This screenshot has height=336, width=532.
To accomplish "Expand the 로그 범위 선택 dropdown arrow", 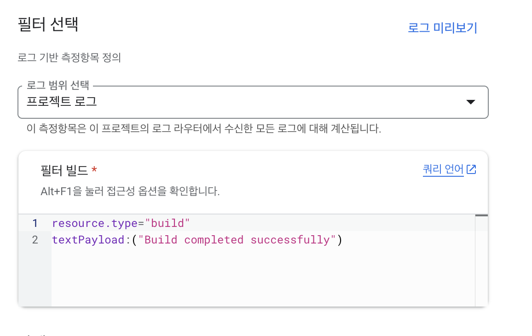I will tap(471, 102).
